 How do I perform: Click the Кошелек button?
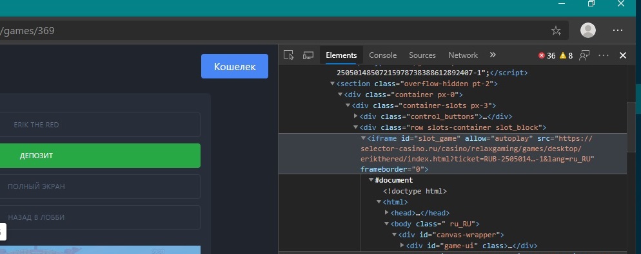coord(235,66)
